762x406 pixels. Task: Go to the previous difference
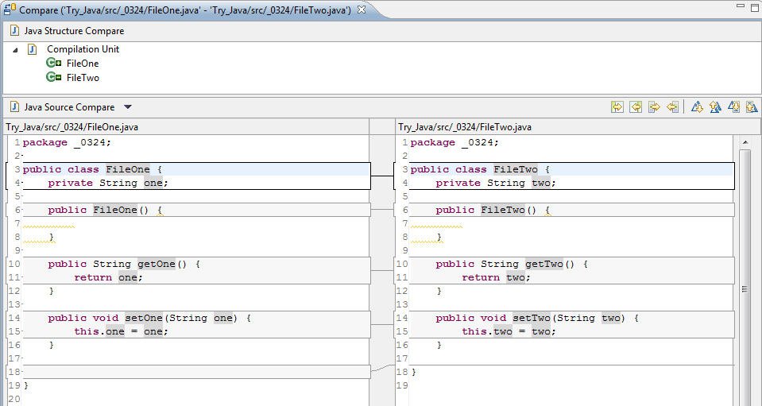tap(715, 107)
